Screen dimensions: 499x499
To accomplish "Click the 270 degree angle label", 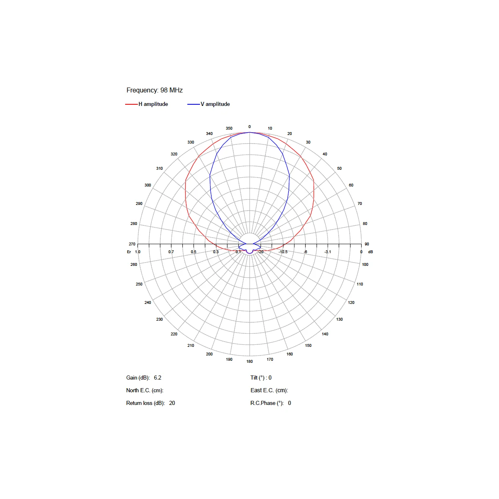I will point(132,244).
